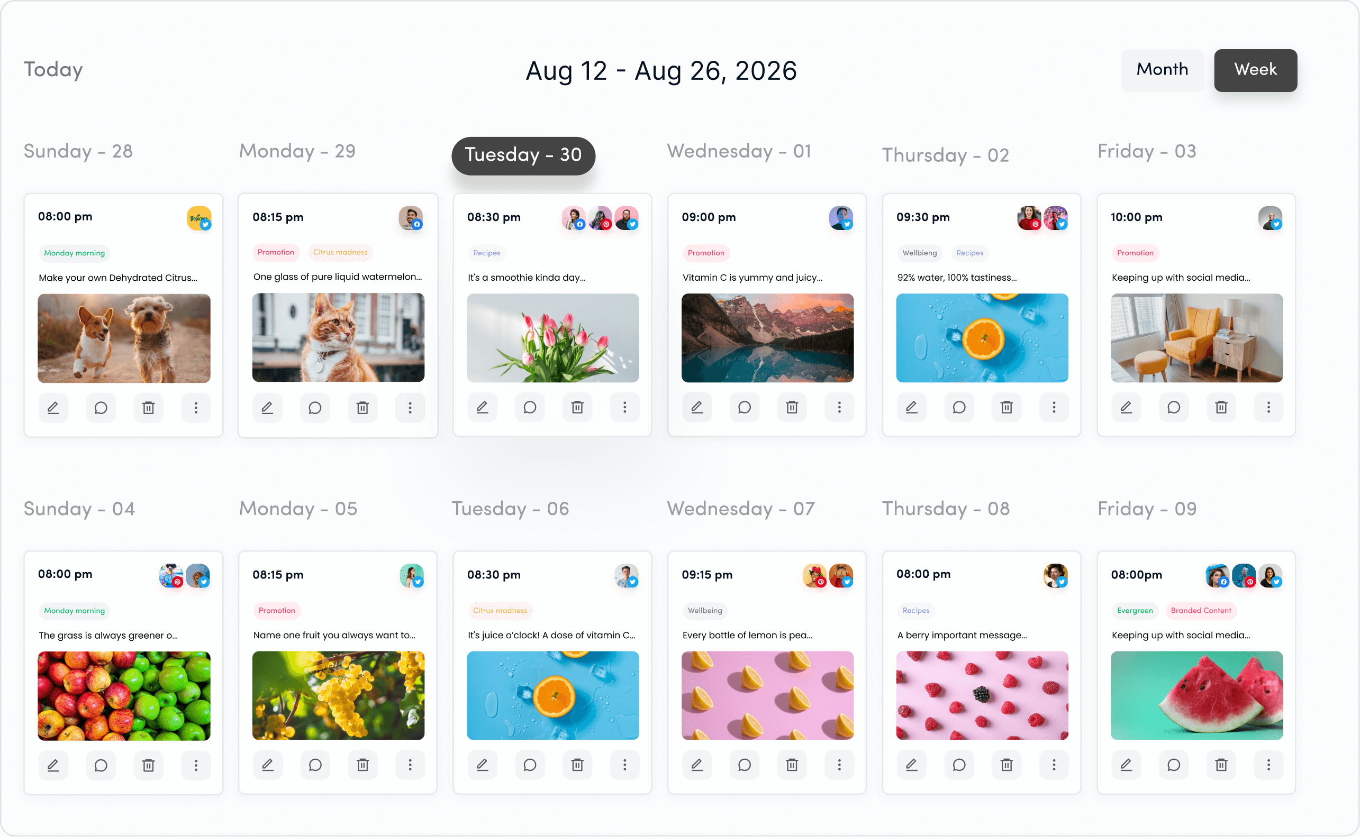Click Today navigation button
Viewport: 1360px width, 837px height.
click(x=52, y=70)
